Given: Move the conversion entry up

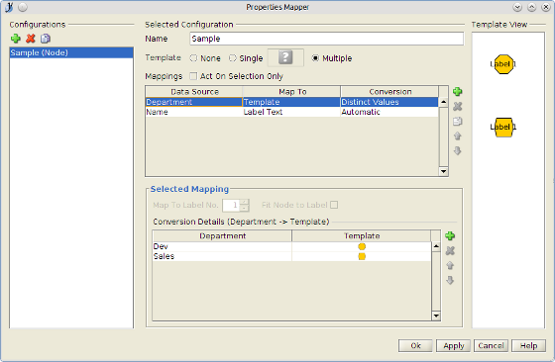Looking at the screenshot, I should 450,266.
